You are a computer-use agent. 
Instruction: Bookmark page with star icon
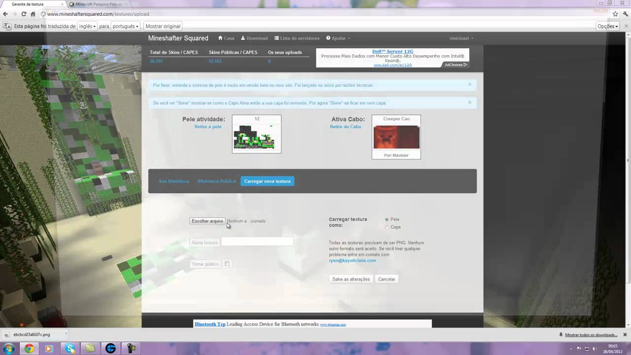tap(615, 14)
